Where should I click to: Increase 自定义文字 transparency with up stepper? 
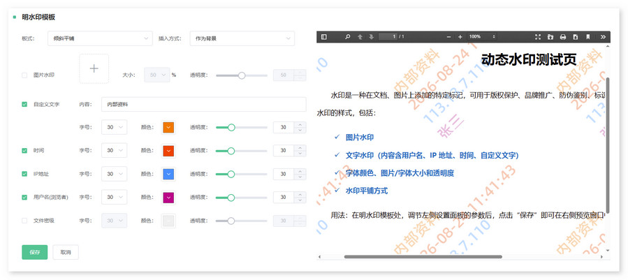pos(300,124)
